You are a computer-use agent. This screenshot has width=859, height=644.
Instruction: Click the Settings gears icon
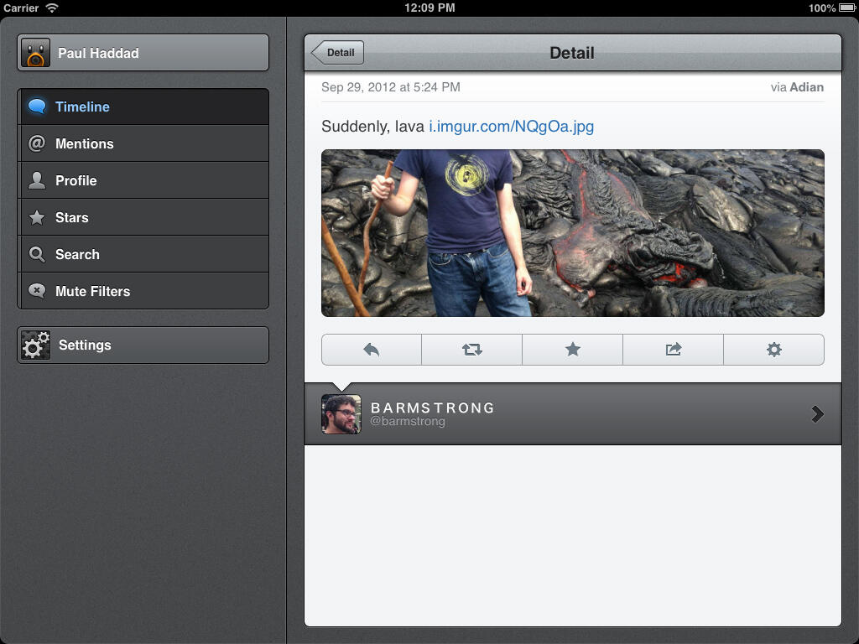35,345
